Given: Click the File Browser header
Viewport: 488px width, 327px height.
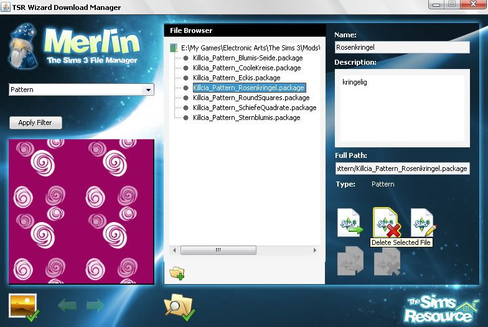Looking at the screenshot, I should point(245,30).
